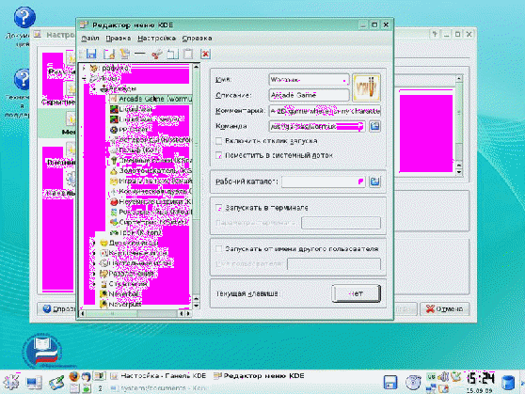Click the New Separator dash icon
The height and width of the screenshot is (394, 525).
139,54
